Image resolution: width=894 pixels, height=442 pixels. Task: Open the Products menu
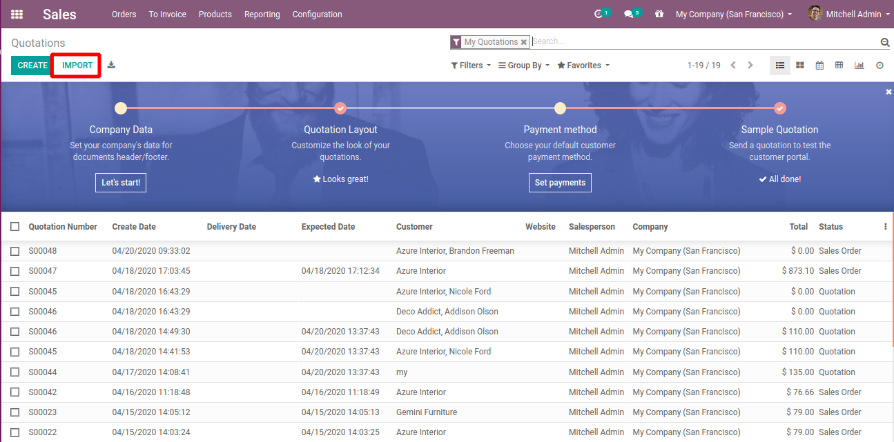[x=215, y=14]
